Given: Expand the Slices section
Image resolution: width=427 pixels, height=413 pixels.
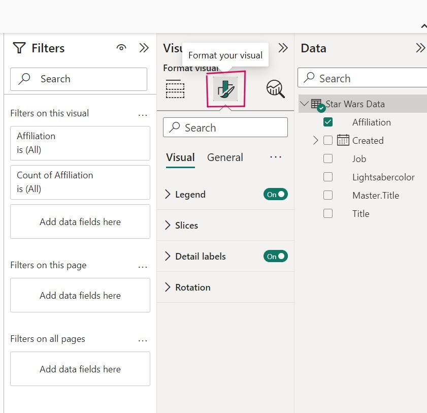Looking at the screenshot, I should (x=168, y=226).
